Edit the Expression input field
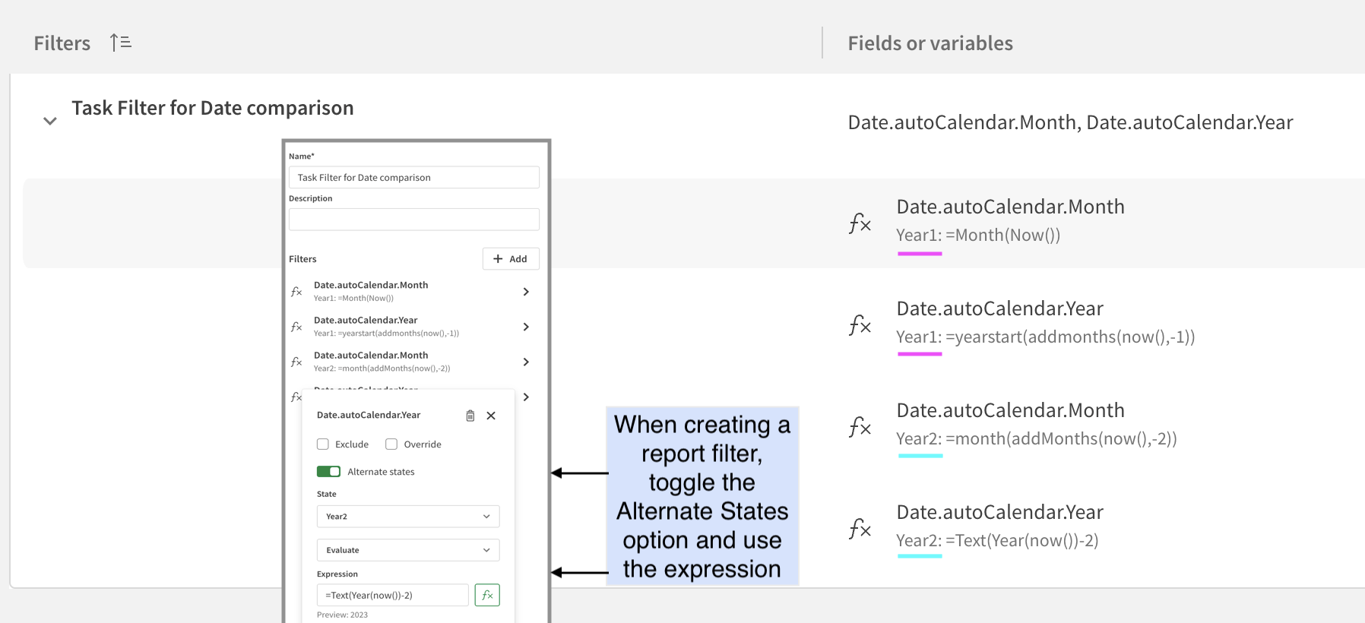Image resolution: width=1365 pixels, height=623 pixels. 393,595
